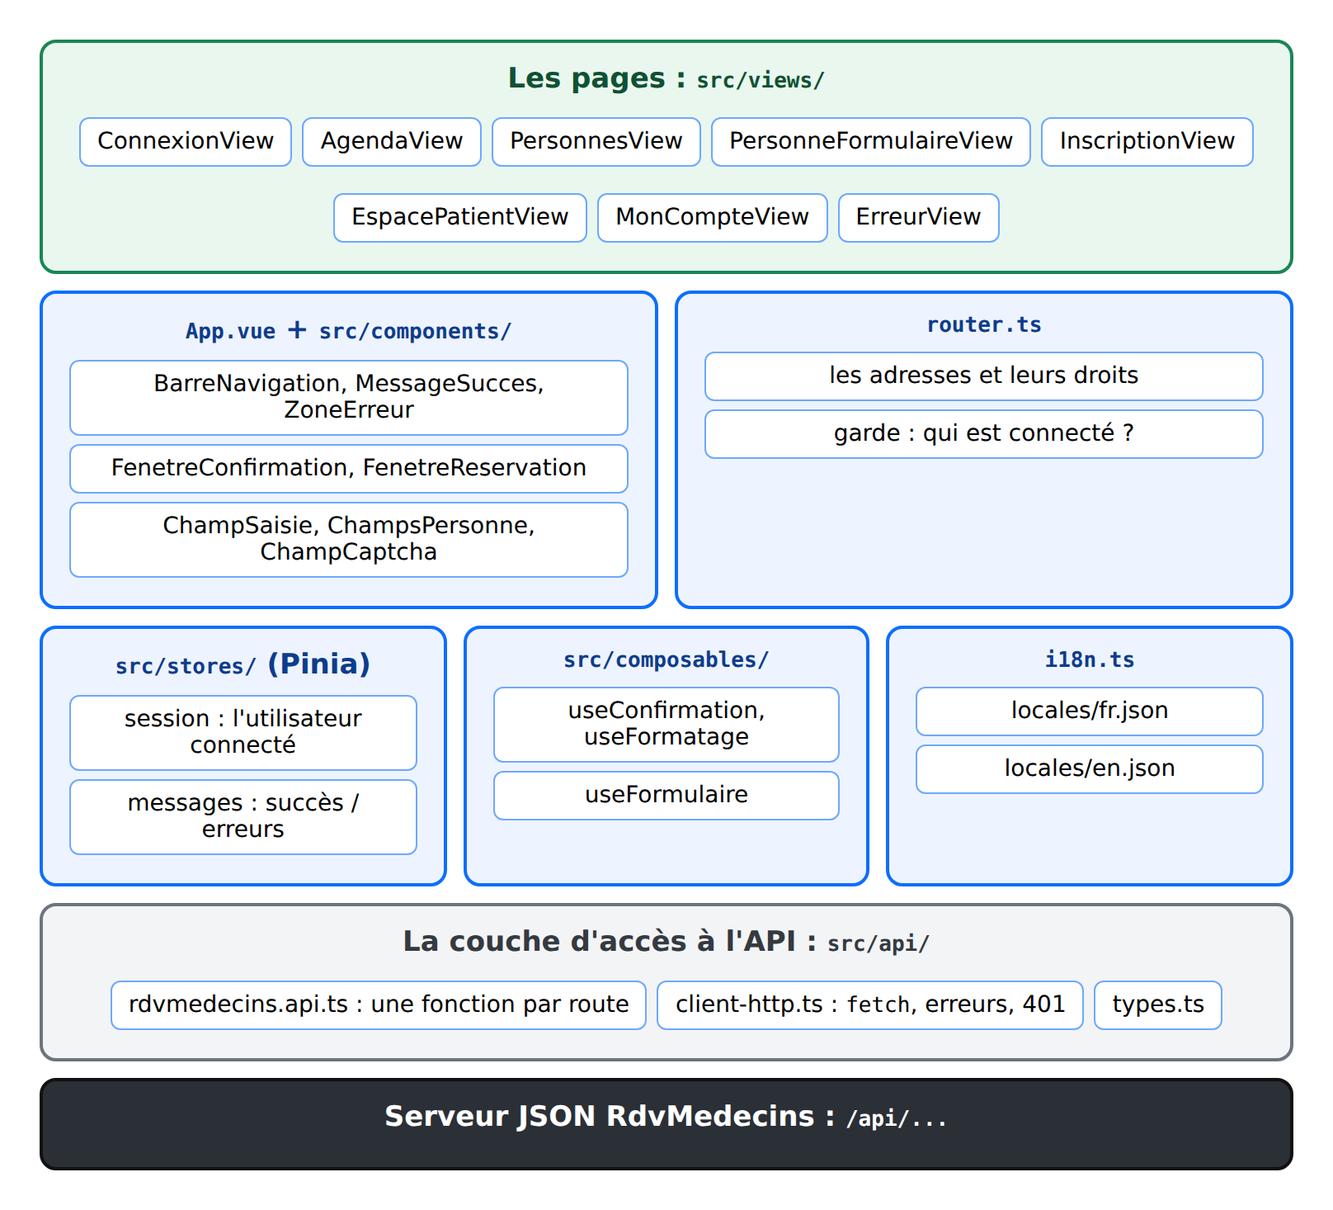
Task: Select 'les adresses et leurs droits' box
Action: 984,376
